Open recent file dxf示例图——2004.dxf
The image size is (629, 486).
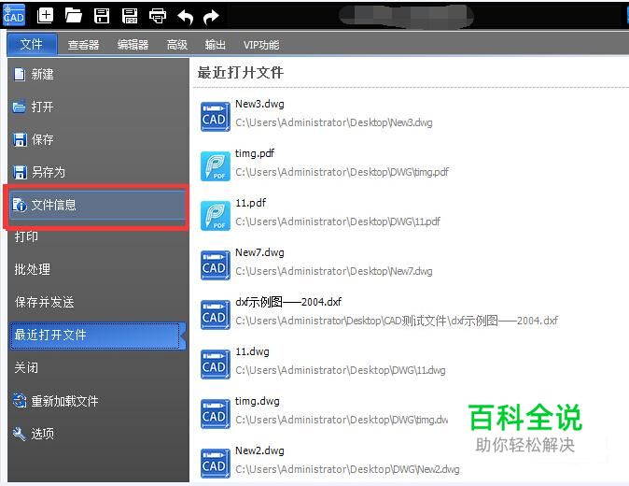(288, 302)
